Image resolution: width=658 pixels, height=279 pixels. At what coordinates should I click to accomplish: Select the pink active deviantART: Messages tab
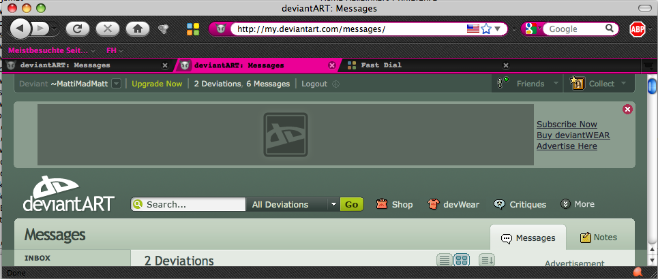257,65
